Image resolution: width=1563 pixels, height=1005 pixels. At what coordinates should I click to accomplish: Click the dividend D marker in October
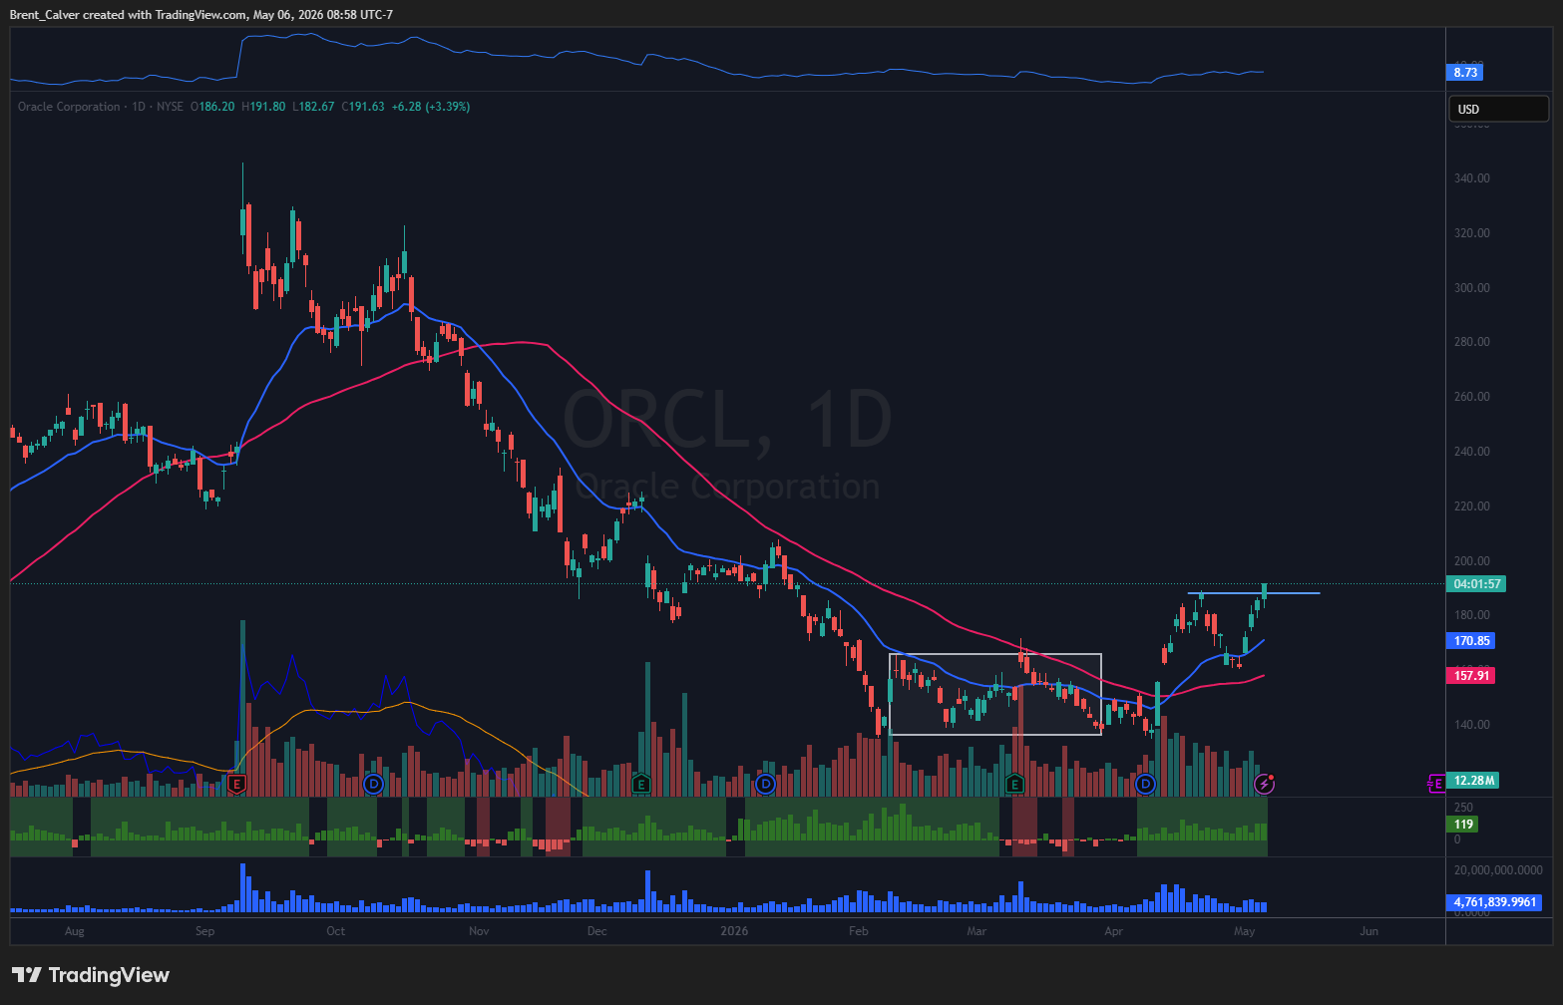click(374, 785)
